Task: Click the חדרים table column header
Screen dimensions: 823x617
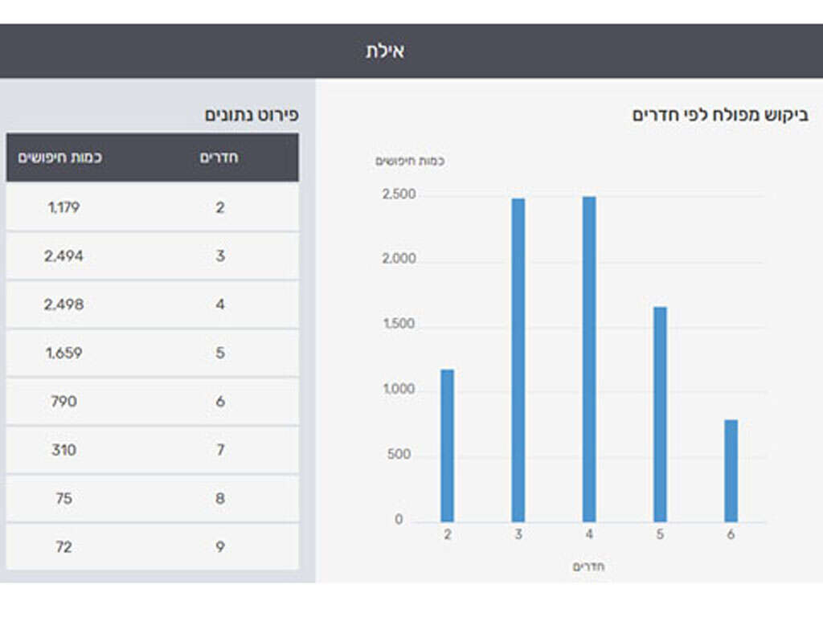Action: tap(219, 157)
